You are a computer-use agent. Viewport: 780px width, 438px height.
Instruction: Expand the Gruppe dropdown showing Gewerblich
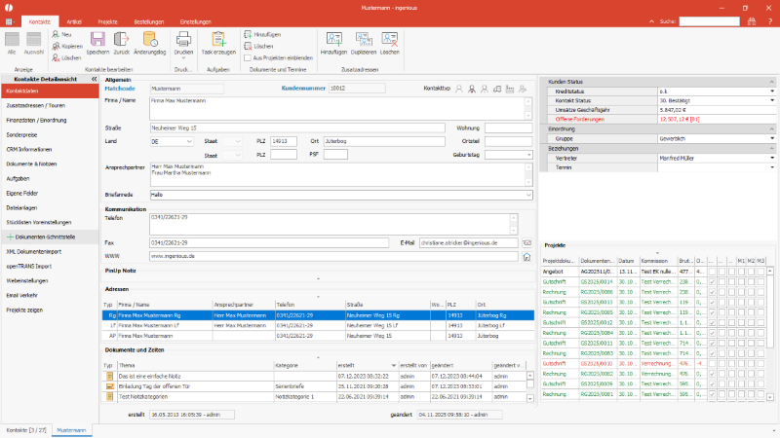coord(771,138)
